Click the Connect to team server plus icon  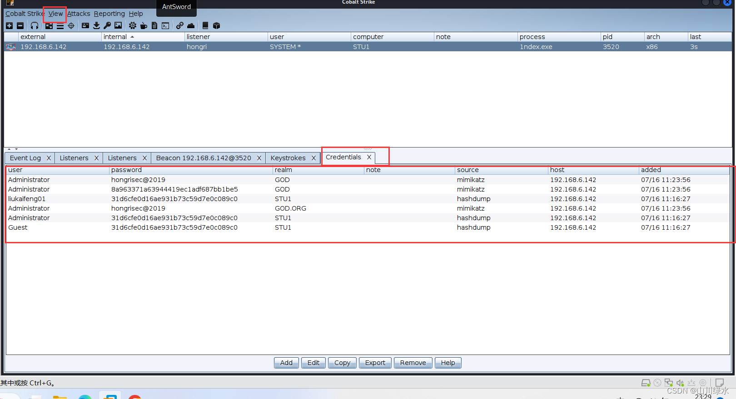(x=9, y=26)
